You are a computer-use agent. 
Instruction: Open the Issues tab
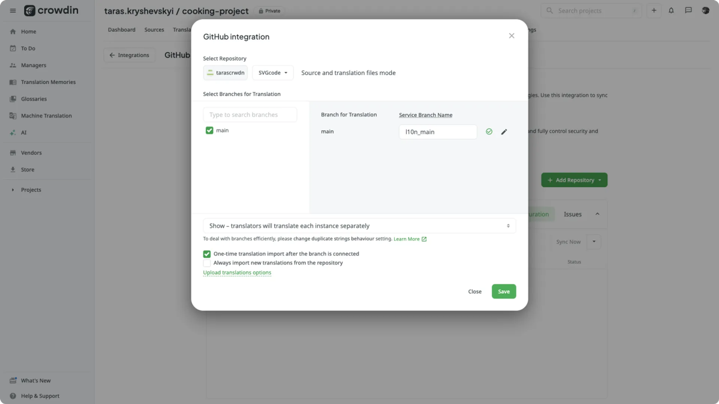pyautogui.click(x=573, y=214)
